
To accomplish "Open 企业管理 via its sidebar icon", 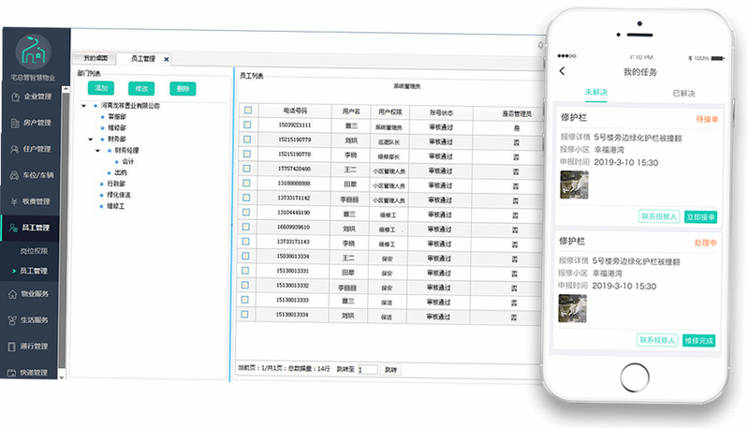I will (15, 96).
